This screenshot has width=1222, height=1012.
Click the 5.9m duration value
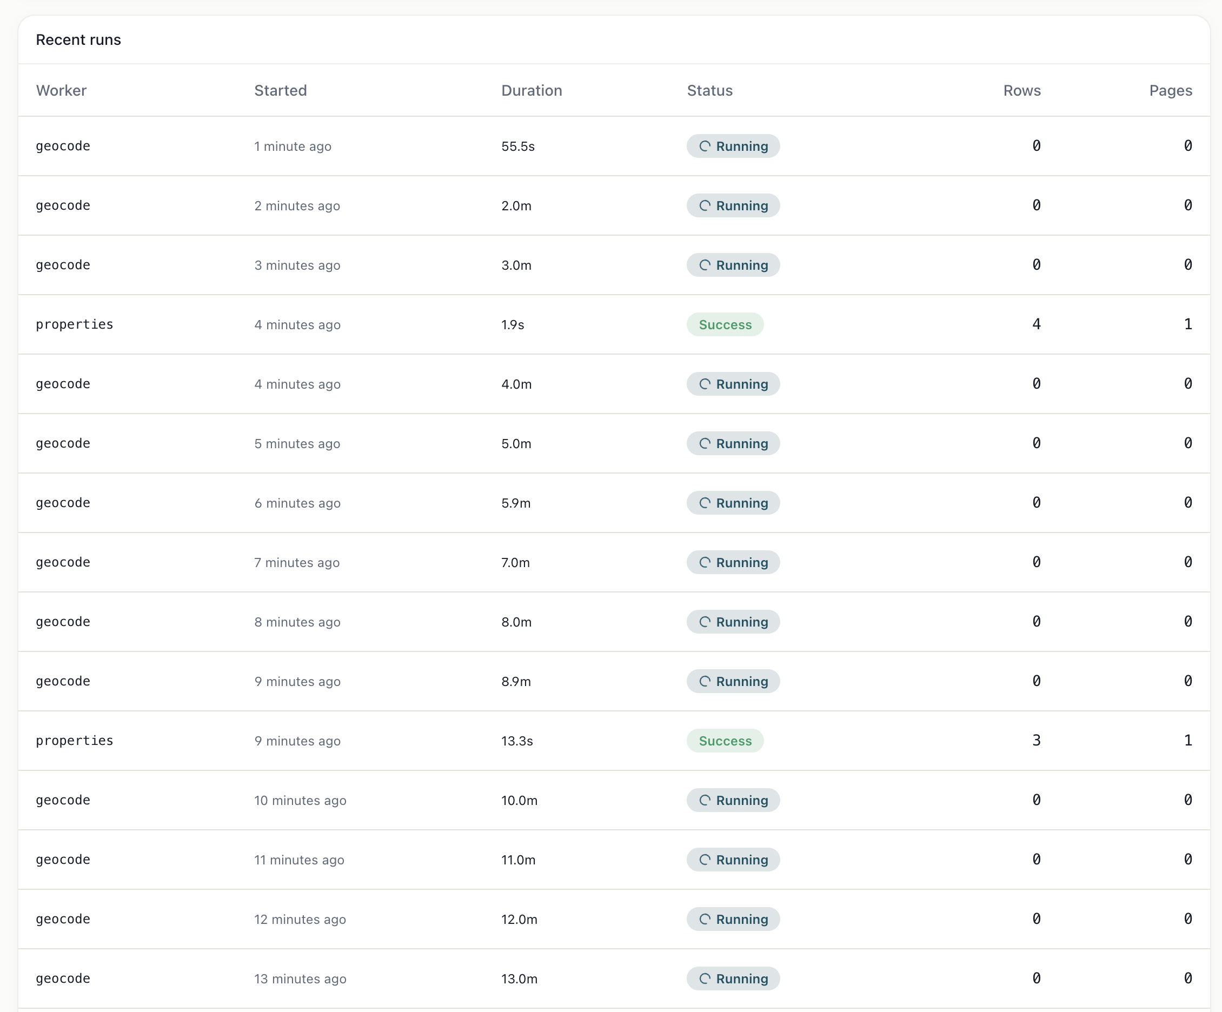click(x=516, y=503)
